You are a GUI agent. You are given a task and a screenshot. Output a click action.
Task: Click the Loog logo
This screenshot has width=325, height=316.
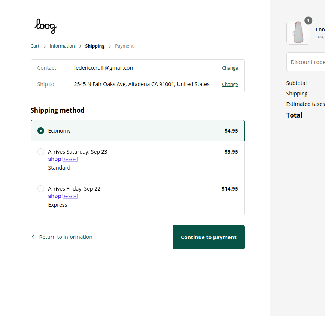[x=46, y=26]
